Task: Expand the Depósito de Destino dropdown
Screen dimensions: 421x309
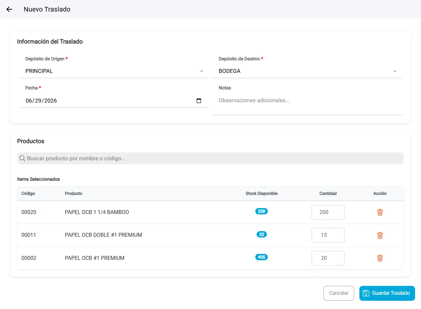Action: coord(307,71)
